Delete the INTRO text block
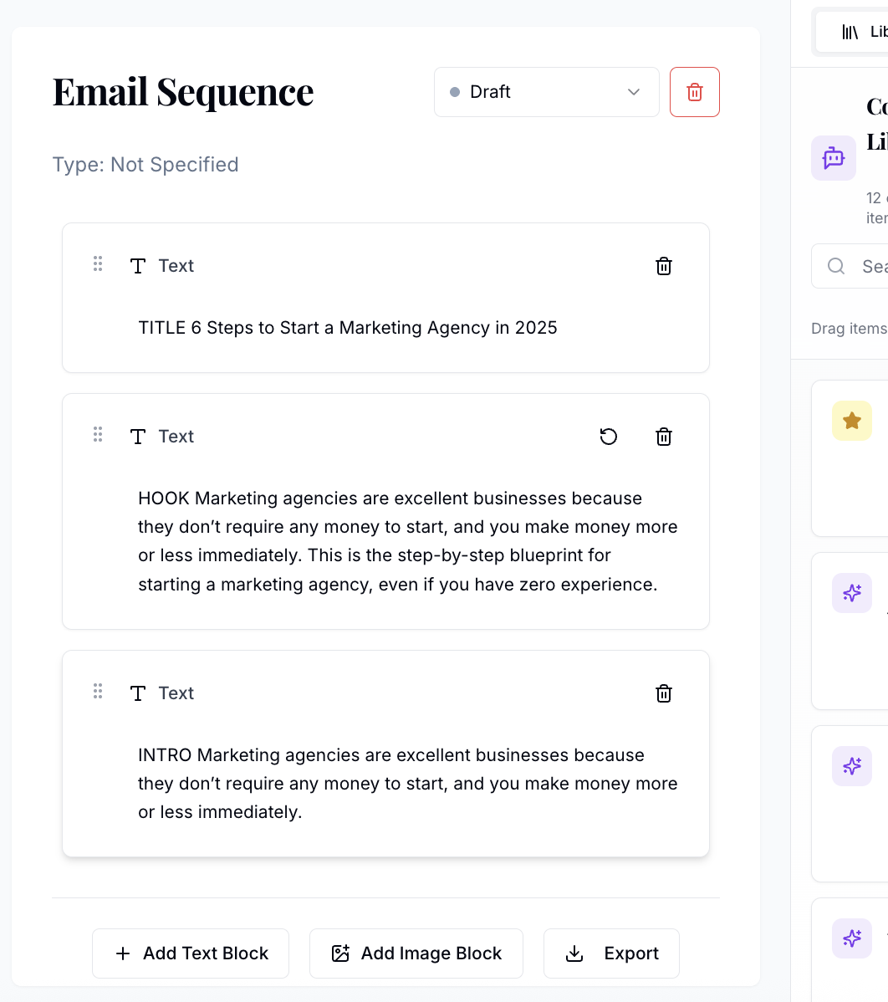 [663, 693]
